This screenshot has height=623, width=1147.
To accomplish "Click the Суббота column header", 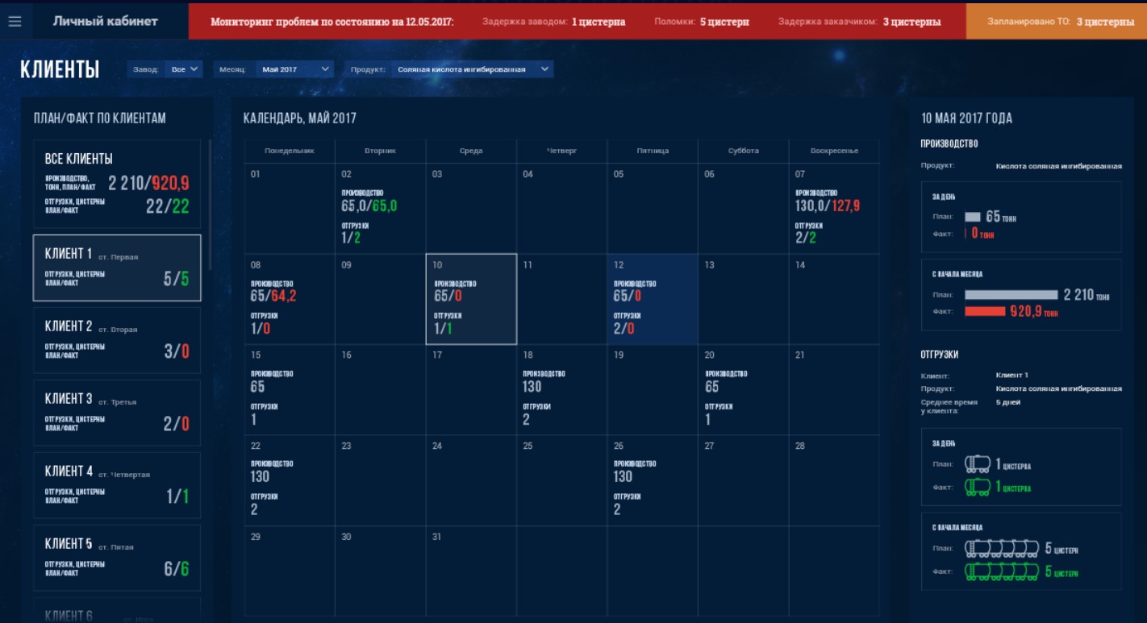I will (x=743, y=151).
